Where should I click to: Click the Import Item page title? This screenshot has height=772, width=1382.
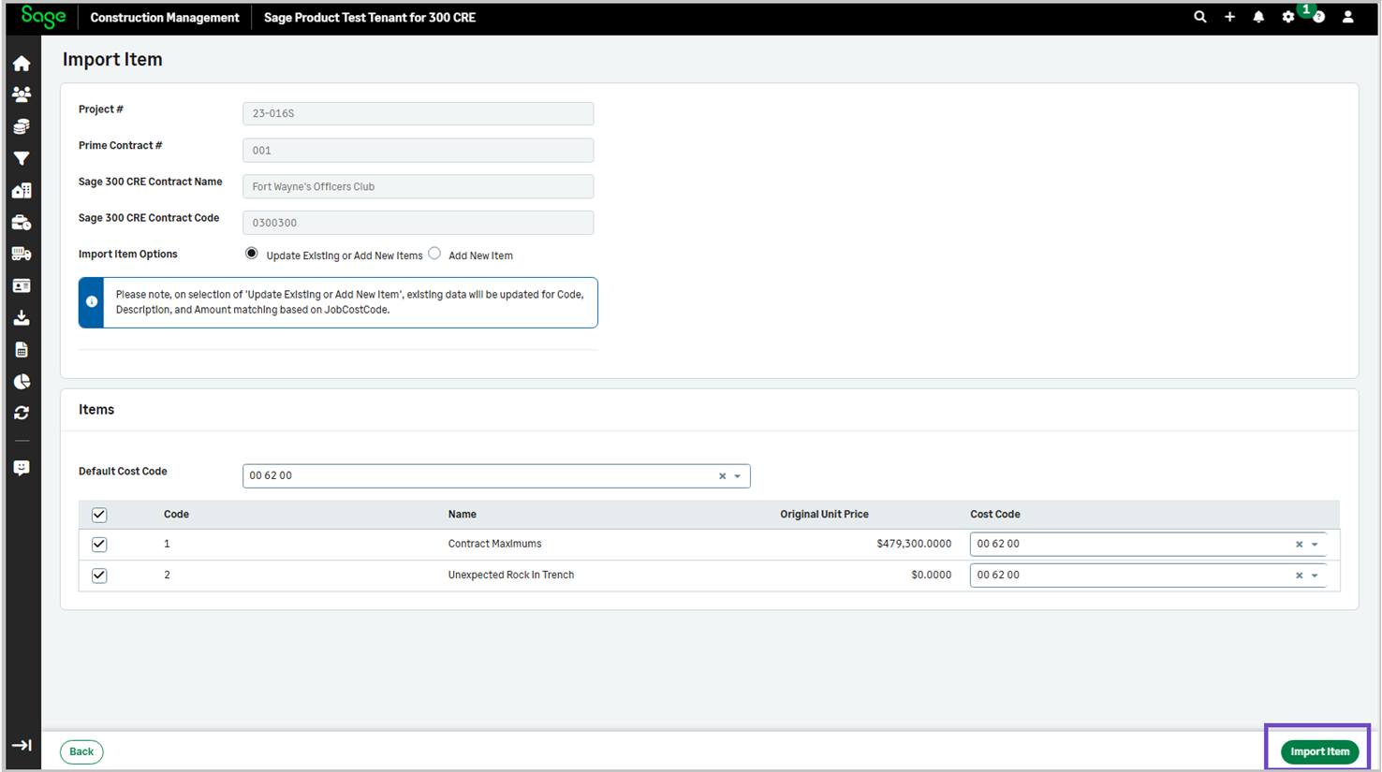pyautogui.click(x=112, y=60)
